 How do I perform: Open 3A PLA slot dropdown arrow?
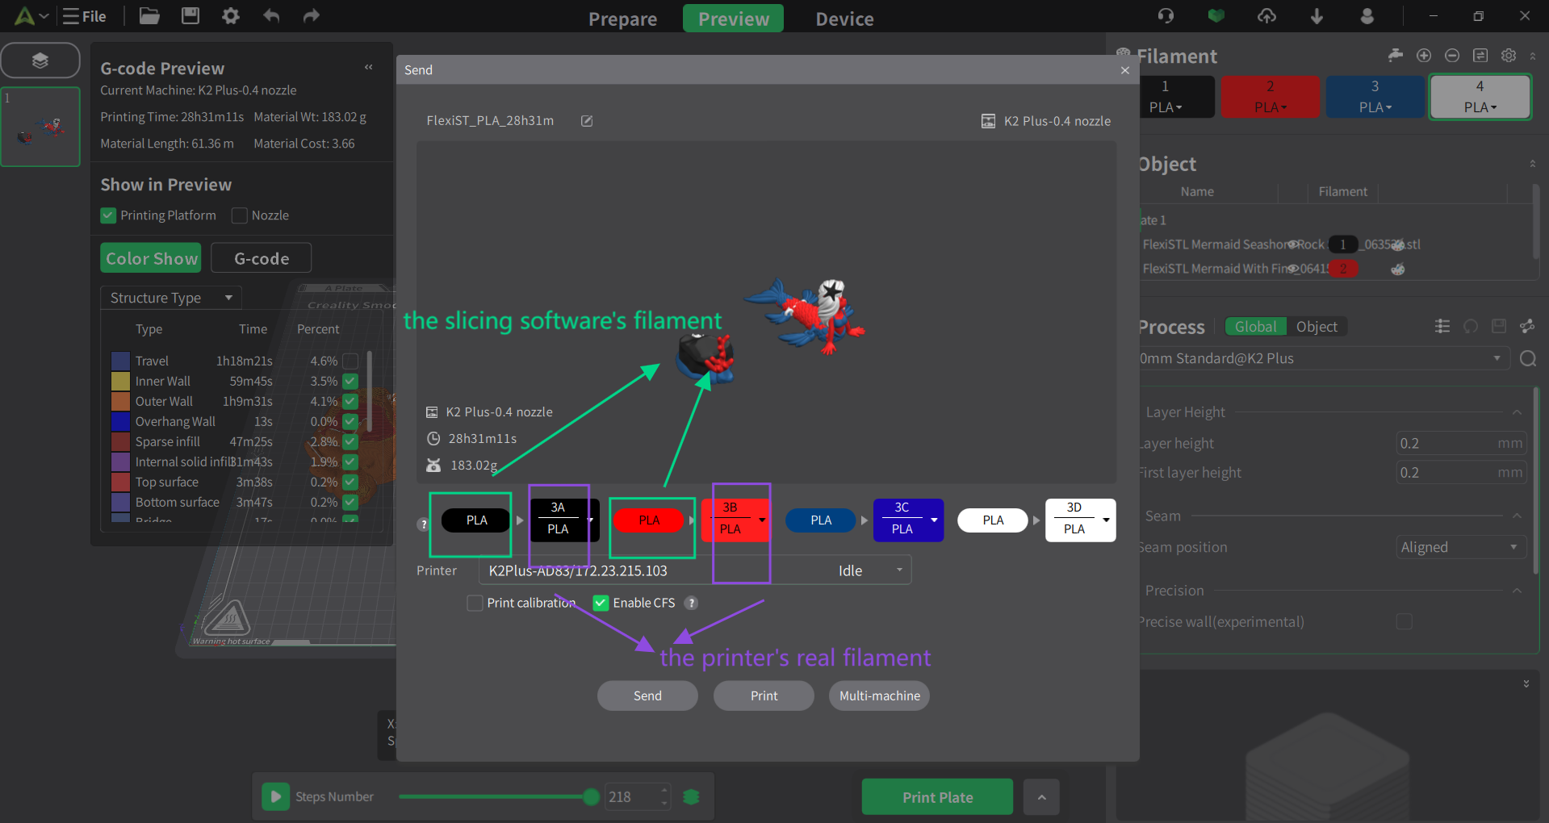tap(591, 520)
